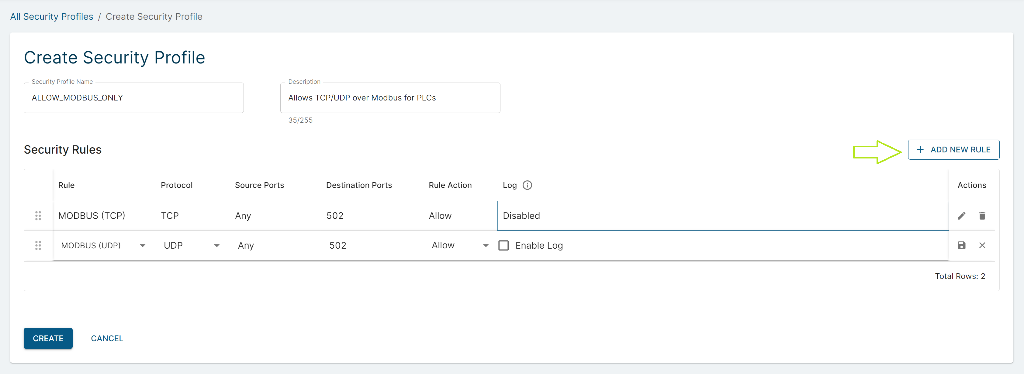
Task: Click into the Description text field
Action: tap(389, 98)
